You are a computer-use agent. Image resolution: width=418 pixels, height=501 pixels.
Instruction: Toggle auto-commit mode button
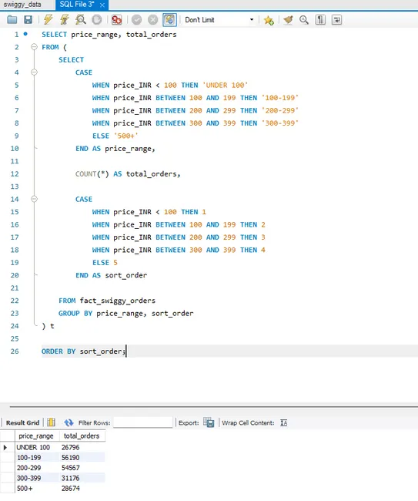tap(169, 20)
